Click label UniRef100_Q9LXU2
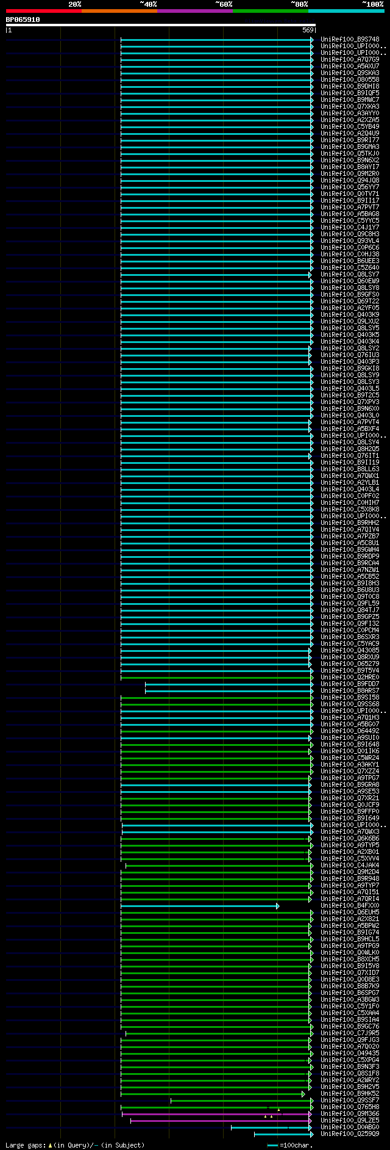 (350, 322)
